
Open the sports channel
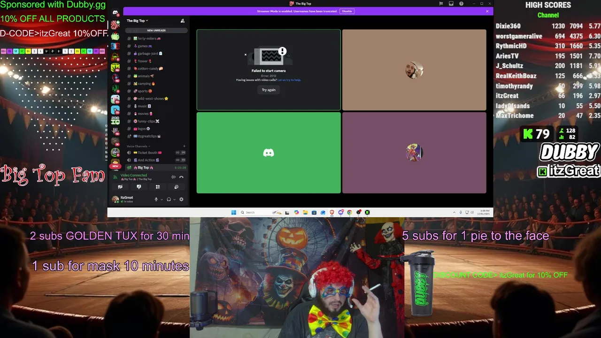coord(156,91)
